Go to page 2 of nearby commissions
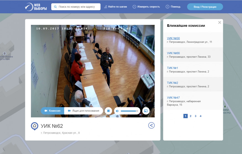 [x=191, y=116]
